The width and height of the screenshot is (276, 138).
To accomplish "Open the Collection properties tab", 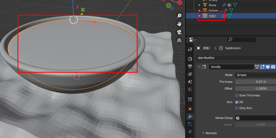I will click(190, 99).
